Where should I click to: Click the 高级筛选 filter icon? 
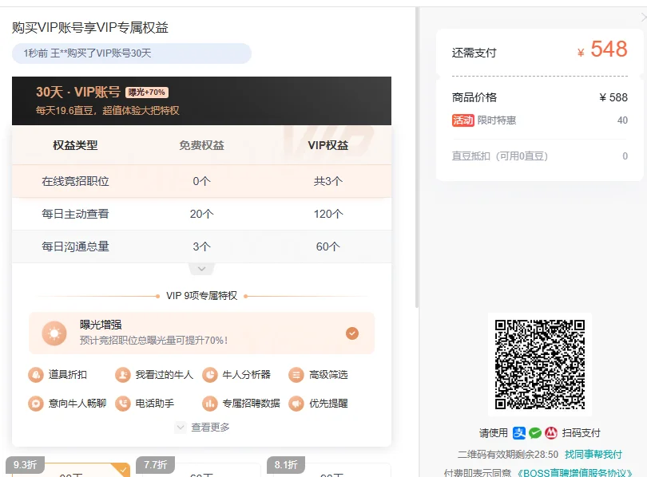pyautogui.click(x=296, y=375)
